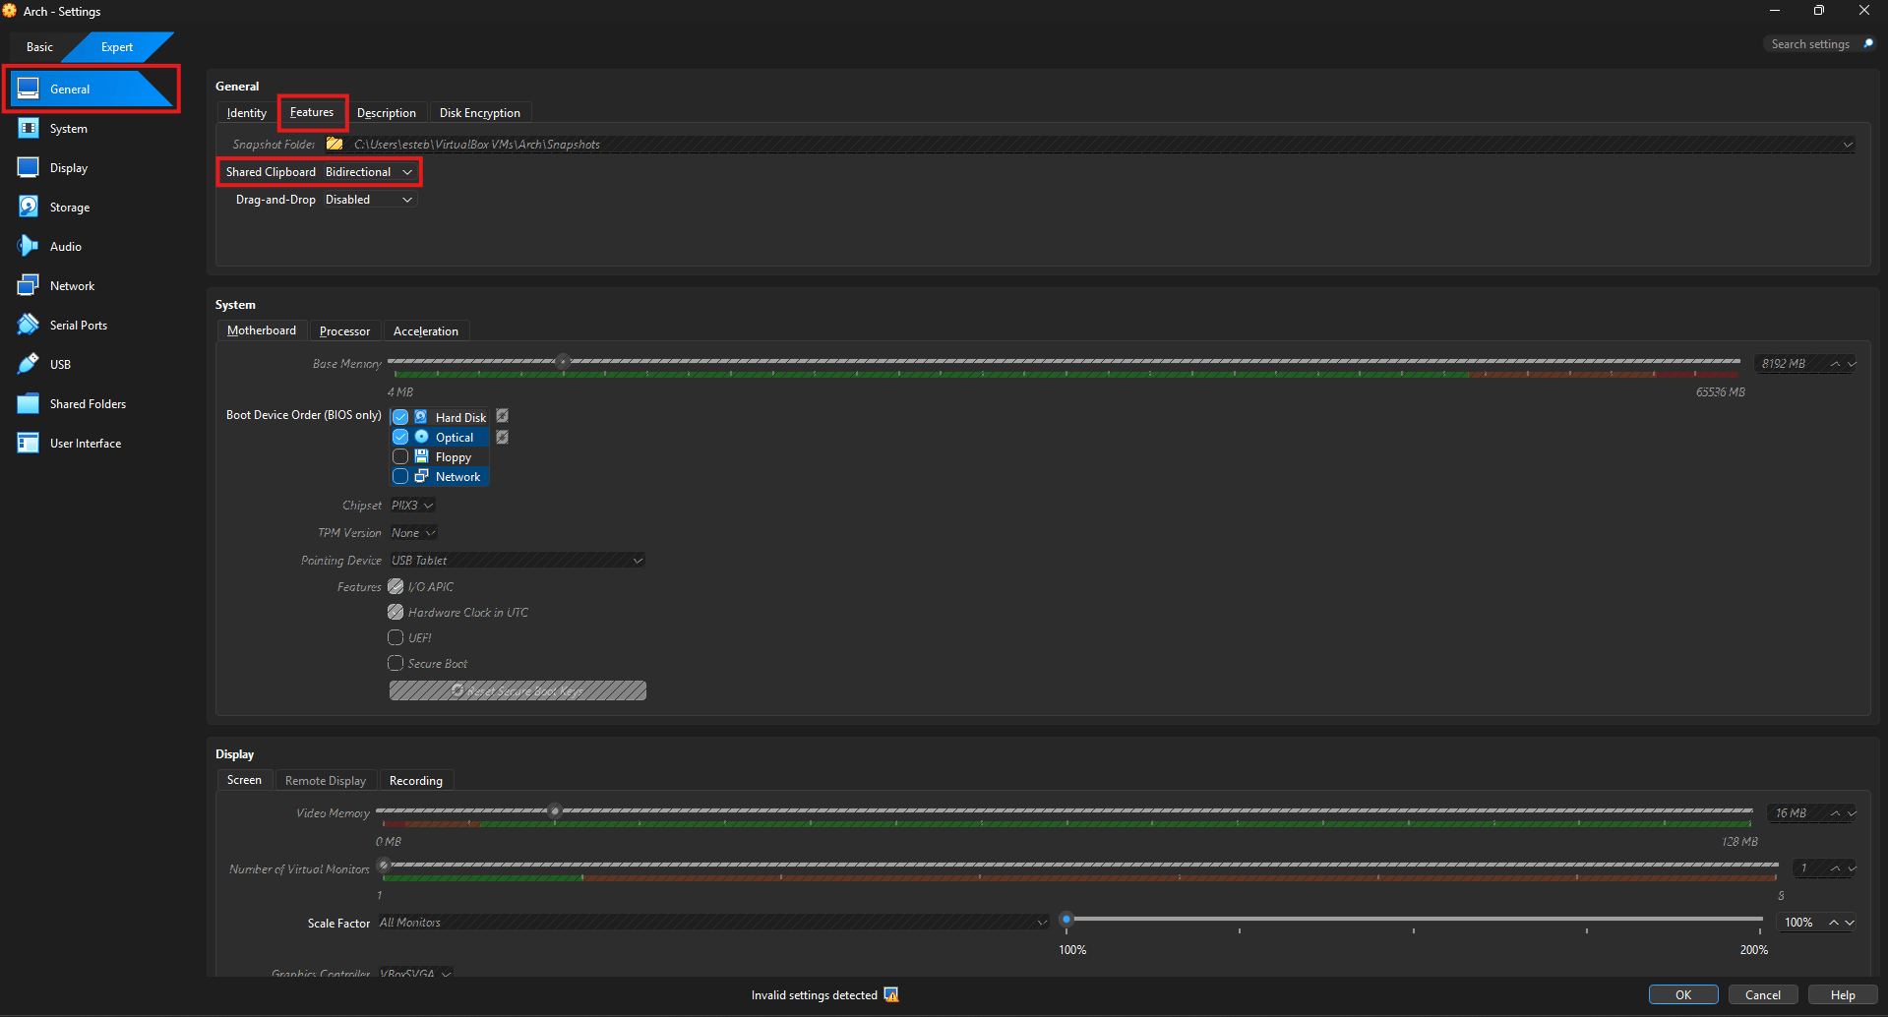The height and width of the screenshot is (1017, 1888).
Task: Click the Scale Factor slider handle
Action: click(x=1066, y=920)
